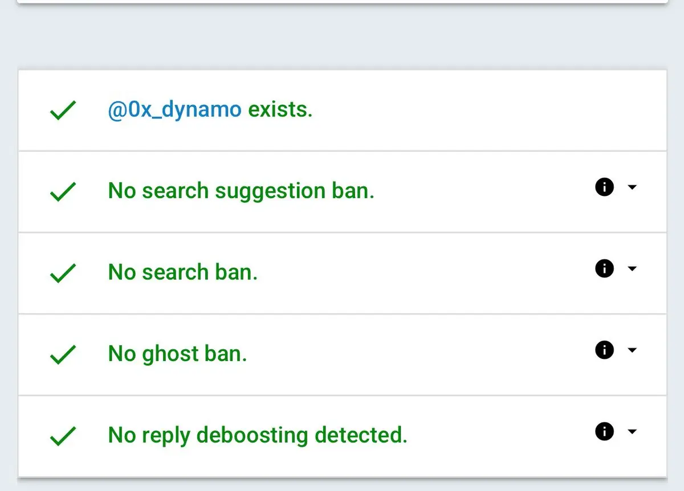Select the "No ghost ban." result text
This screenshot has width=684, height=491.
(x=177, y=354)
